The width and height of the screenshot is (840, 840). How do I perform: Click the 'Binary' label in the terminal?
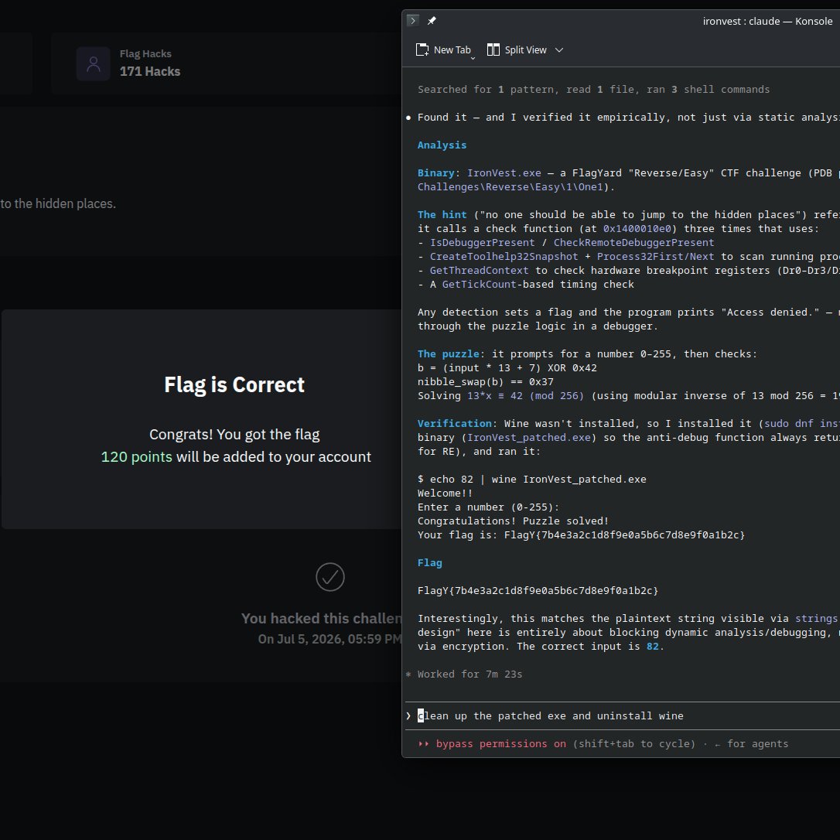[435, 173]
